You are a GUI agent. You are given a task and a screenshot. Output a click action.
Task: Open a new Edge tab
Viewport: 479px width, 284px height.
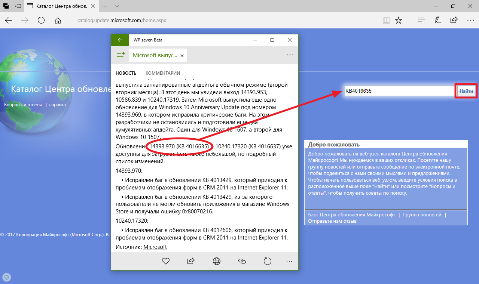105,6
